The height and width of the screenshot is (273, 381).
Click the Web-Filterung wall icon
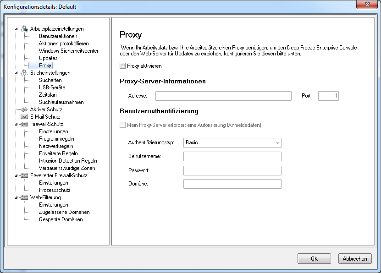pos(24,197)
